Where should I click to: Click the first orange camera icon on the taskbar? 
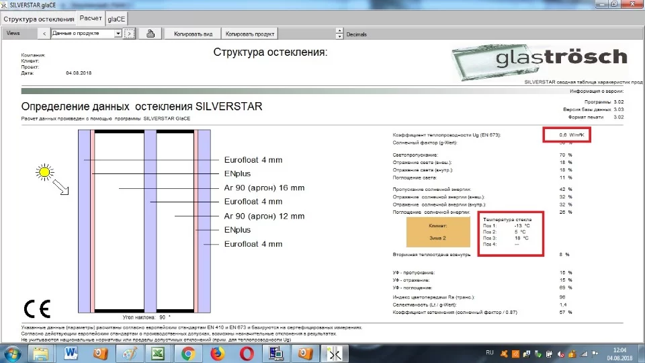pos(100,354)
